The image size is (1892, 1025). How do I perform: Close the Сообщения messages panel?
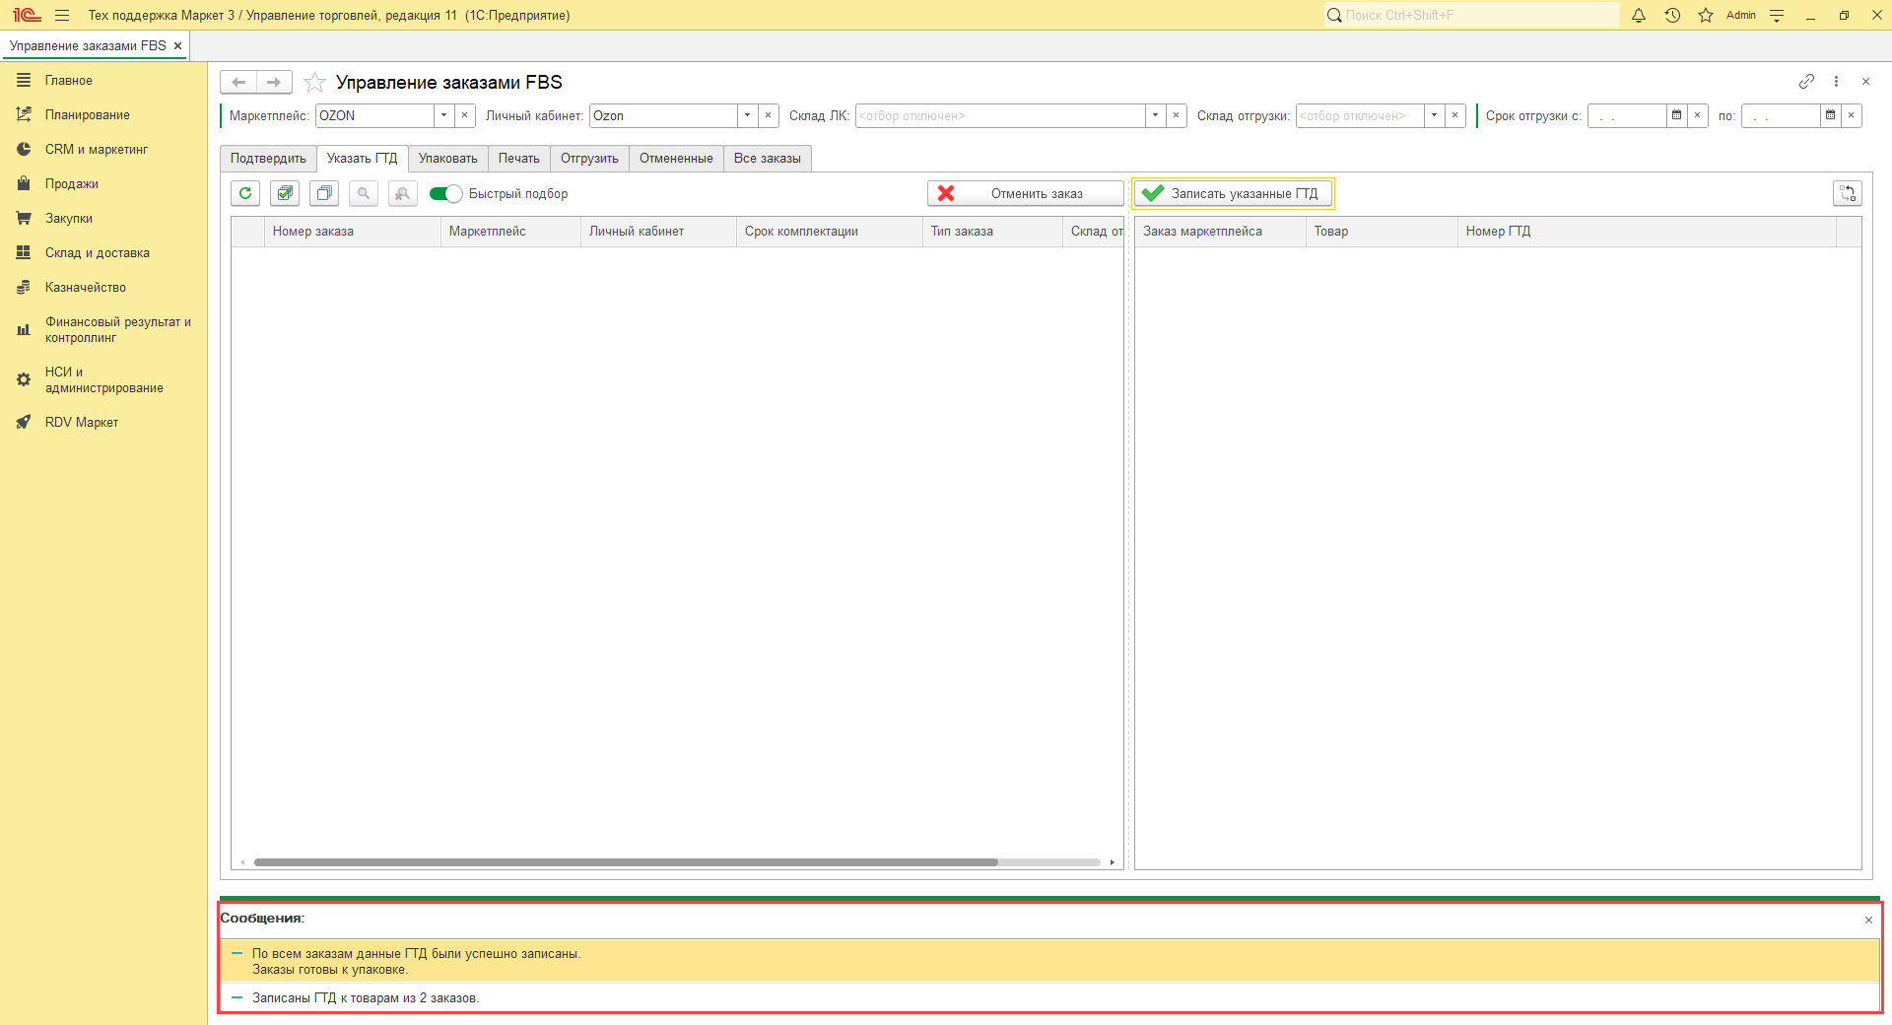1868,920
